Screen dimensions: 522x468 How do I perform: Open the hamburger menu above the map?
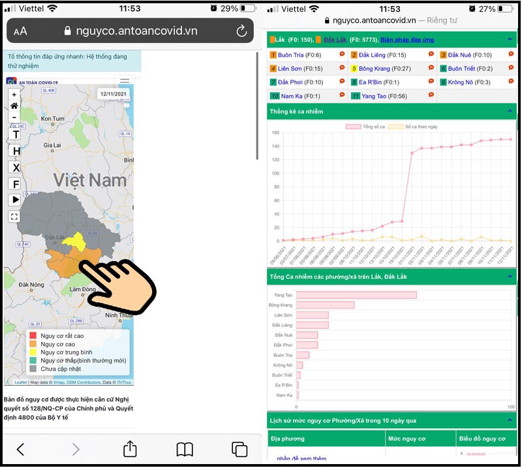coord(125,80)
